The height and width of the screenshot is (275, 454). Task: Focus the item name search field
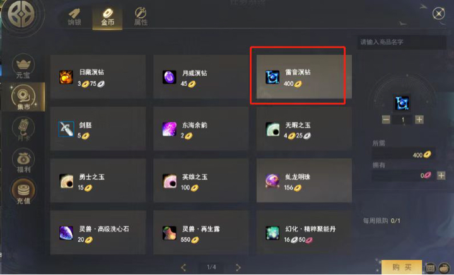(x=402, y=42)
